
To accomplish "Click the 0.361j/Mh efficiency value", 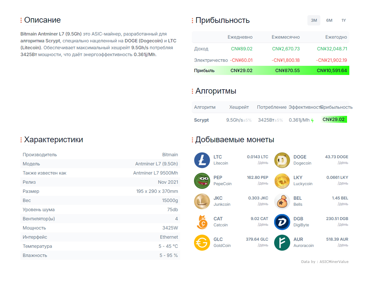I will (299, 120).
